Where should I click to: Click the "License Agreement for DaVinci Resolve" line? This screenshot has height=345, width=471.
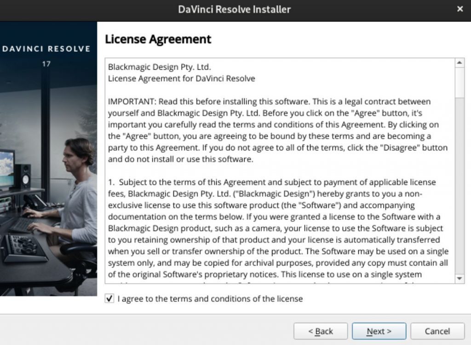pos(181,78)
